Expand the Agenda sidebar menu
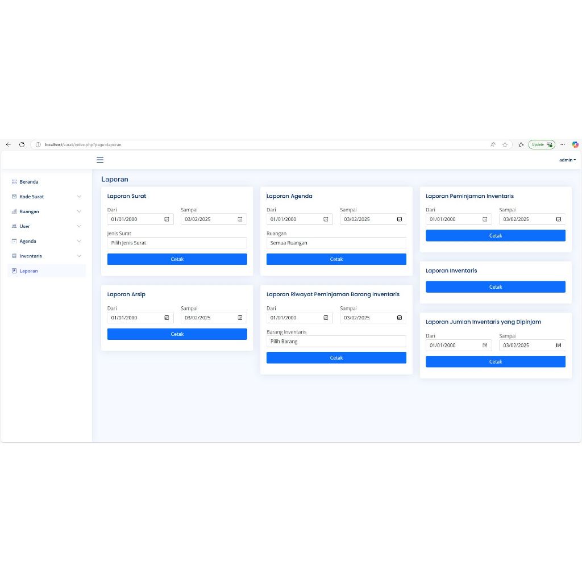The width and height of the screenshot is (582, 582). coord(47,241)
